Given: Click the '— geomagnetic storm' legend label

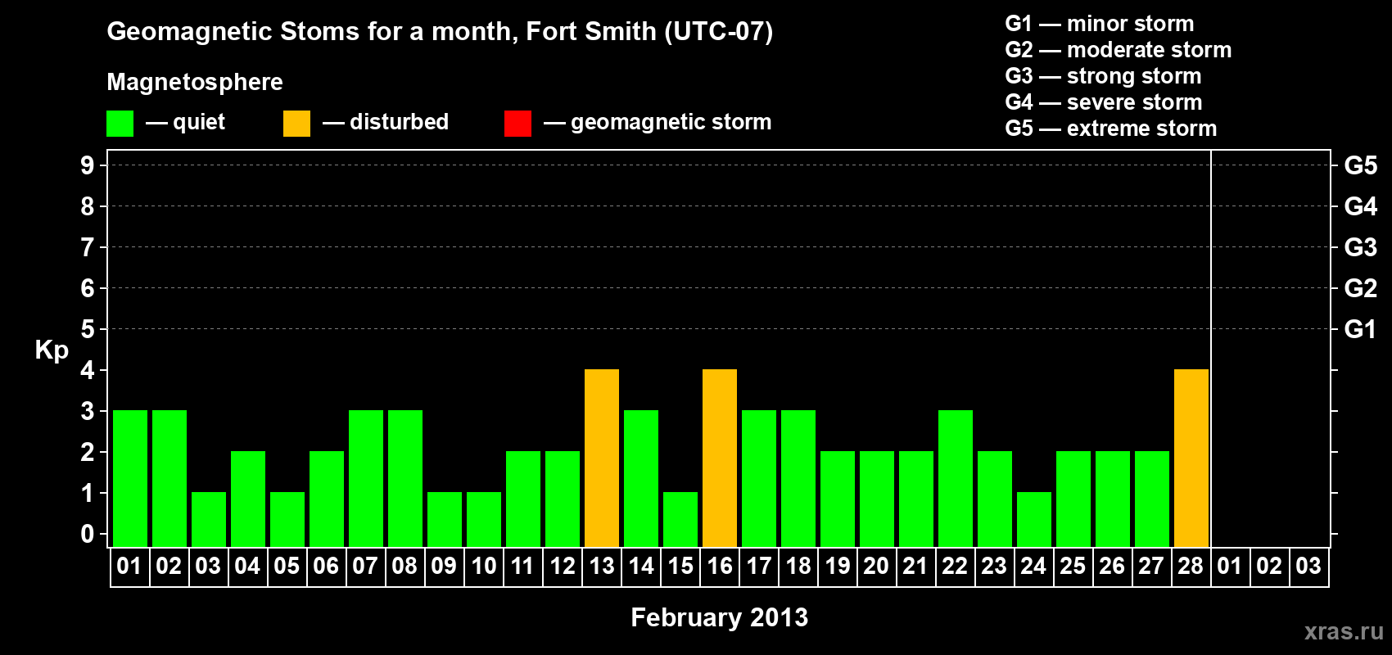Looking at the screenshot, I should 658,122.
